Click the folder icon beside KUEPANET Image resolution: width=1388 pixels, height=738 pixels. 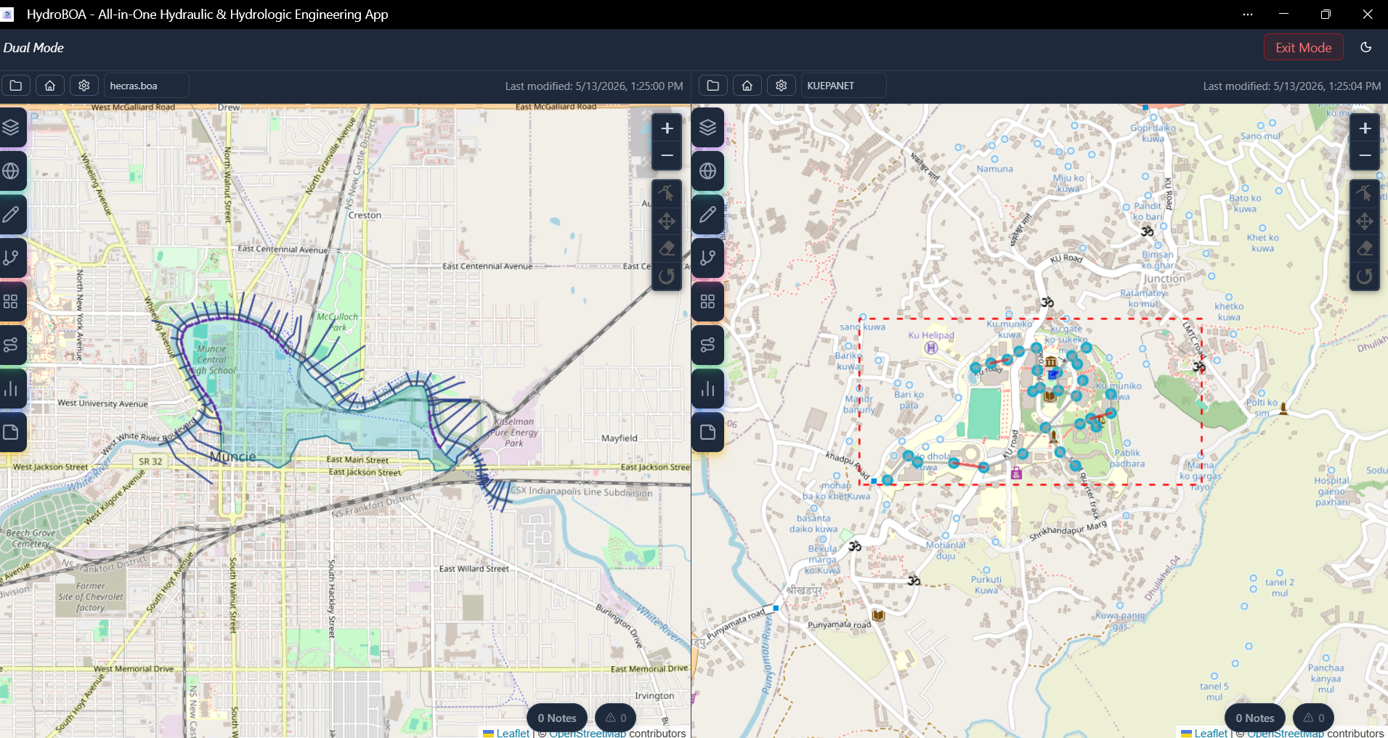tap(713, 86)
